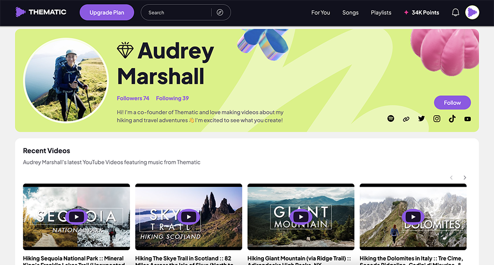This screenshot has height=265, width=494.
Task: Visit Audrey's Twitter via bird icon
Action: [421, 118]
